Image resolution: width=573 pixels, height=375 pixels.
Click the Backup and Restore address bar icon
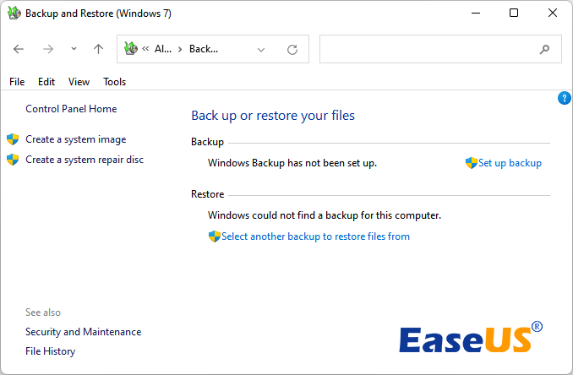[x=131, y=48]
